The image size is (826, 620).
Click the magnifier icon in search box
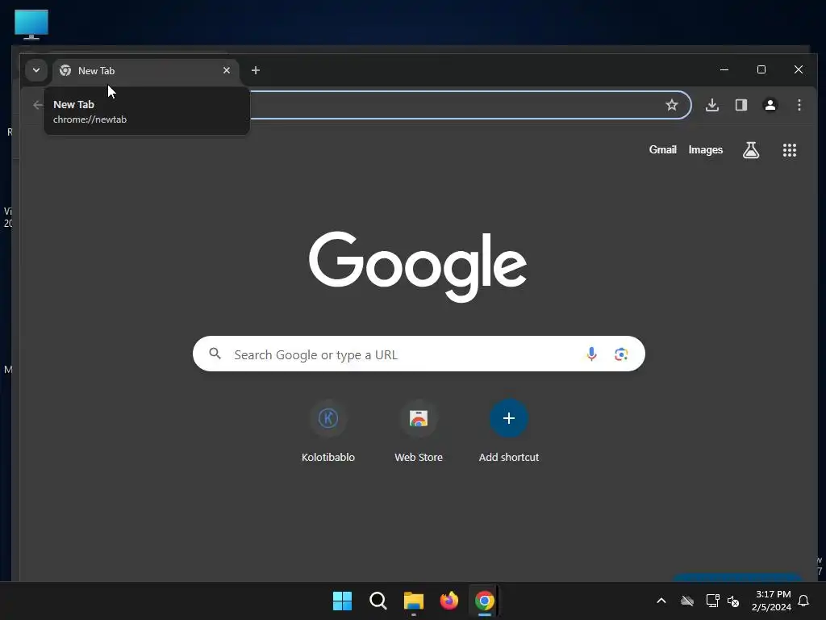tap(215, 354)
